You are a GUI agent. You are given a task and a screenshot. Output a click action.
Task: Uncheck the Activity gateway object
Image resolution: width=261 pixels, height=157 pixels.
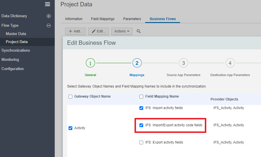(71, 128)
